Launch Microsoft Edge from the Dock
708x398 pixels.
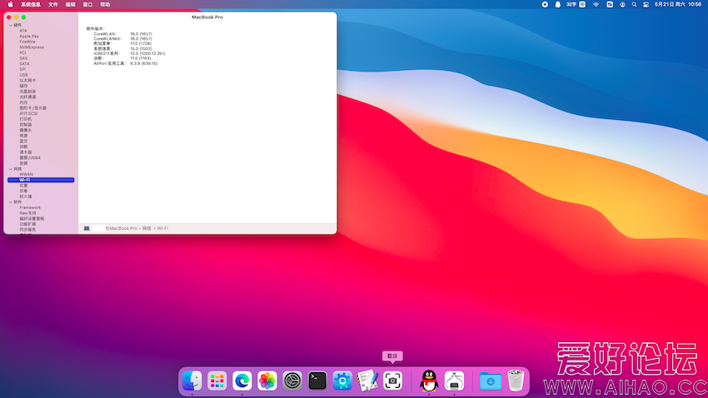(x=242, y=381)
